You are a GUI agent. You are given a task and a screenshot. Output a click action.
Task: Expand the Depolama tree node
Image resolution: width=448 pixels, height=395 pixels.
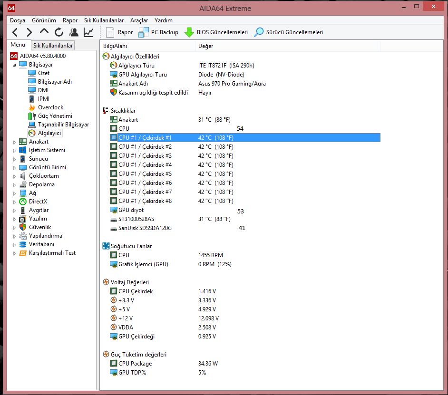tap(14, 185)
